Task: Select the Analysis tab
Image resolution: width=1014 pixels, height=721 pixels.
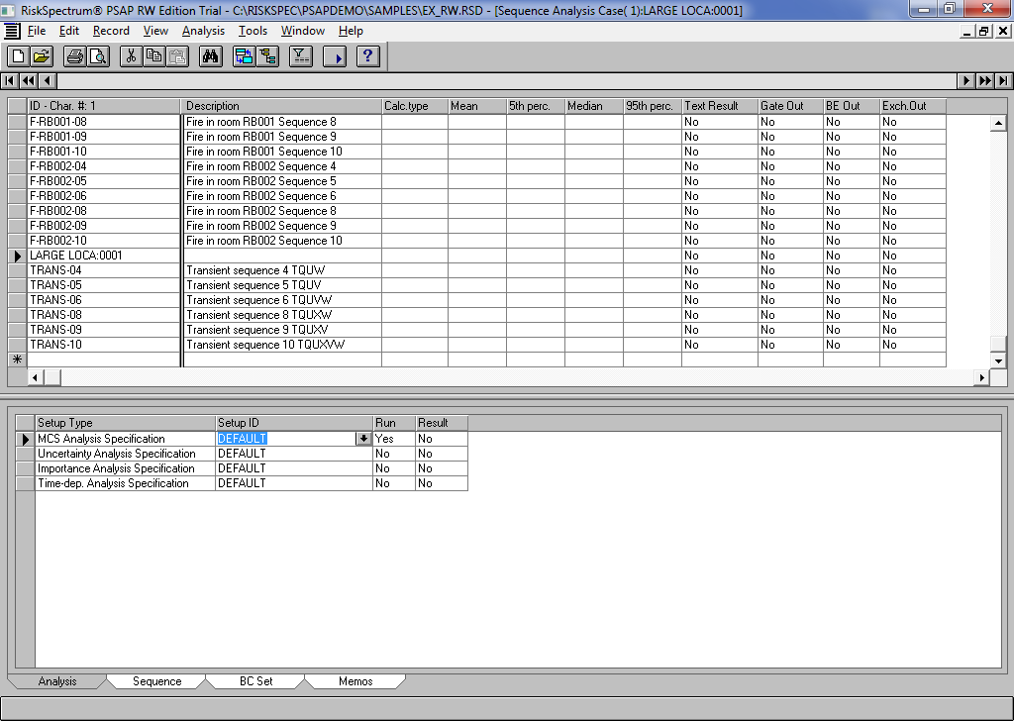Action: coord(56,681)
